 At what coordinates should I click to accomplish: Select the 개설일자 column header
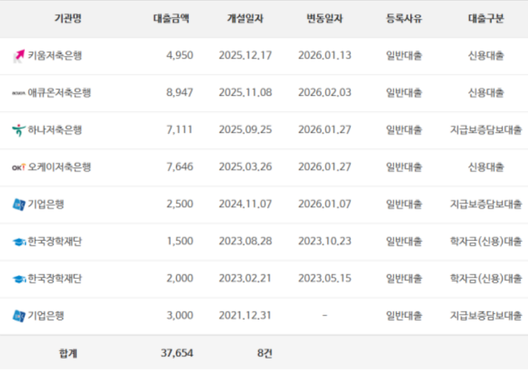point(245,19)
